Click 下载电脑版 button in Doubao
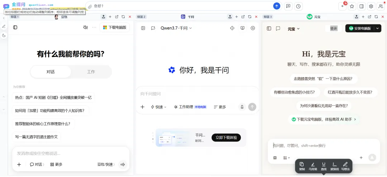387x177 pixels. (115, 27)
